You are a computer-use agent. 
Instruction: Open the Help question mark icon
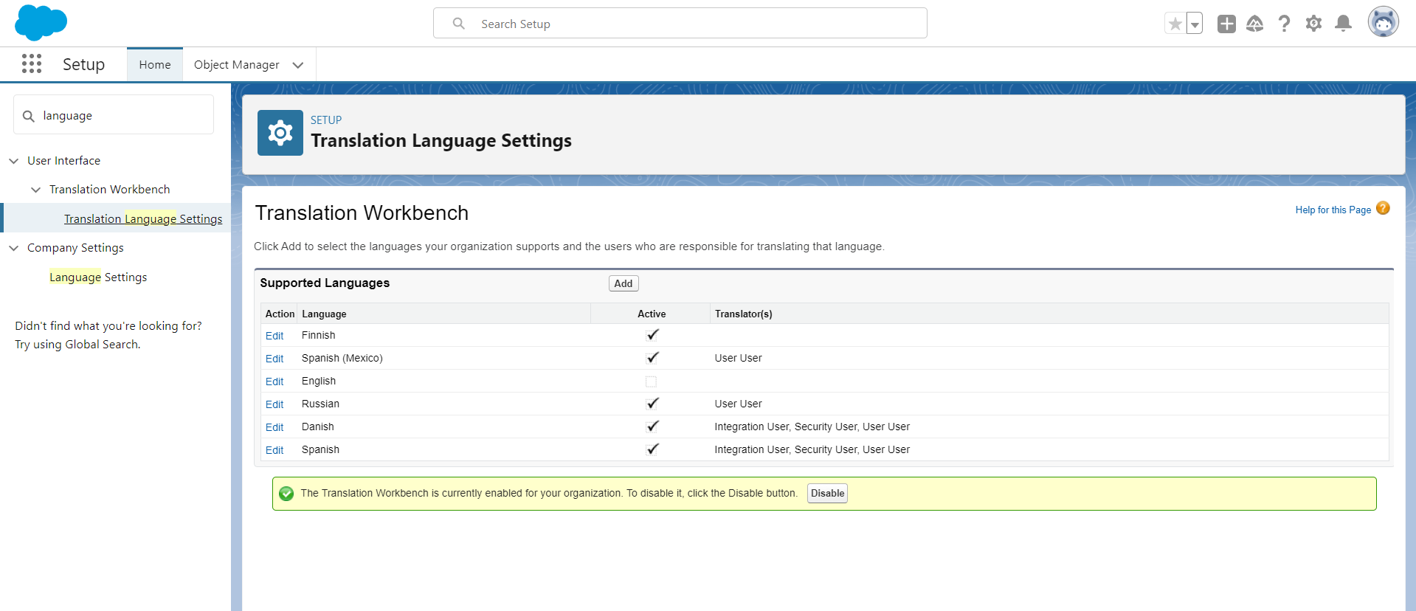click(x=1284, y=24)
